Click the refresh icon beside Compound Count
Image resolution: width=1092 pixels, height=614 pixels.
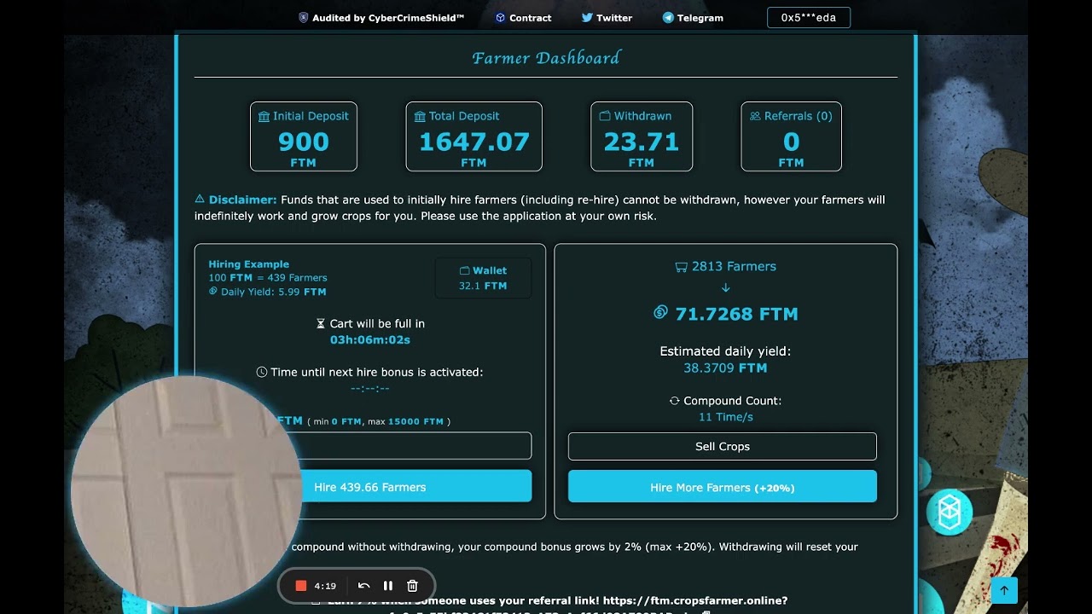[675, 400]
